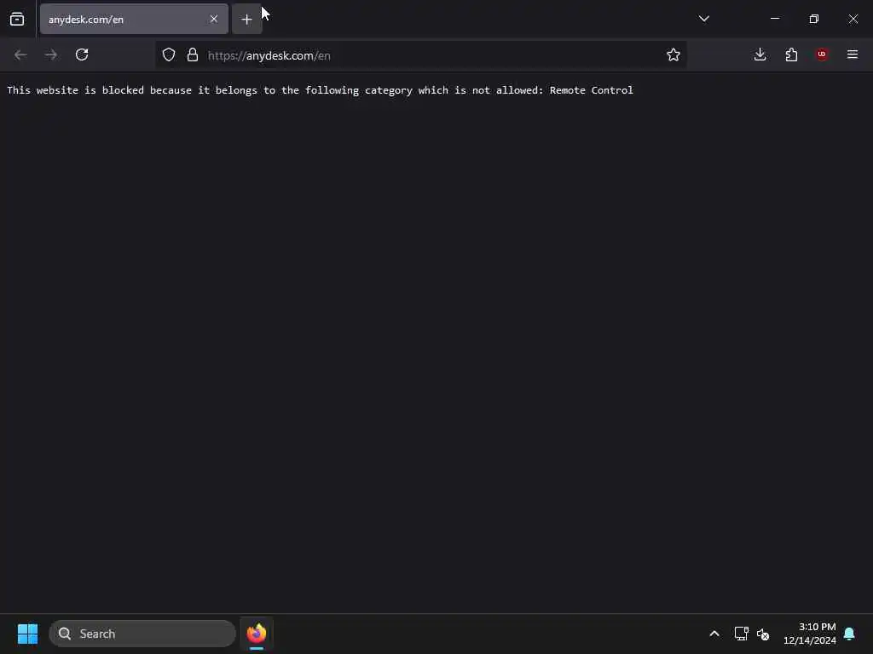This screenshot has height=654, width=873.
Task: Open the tracking protection shield icon
Action: (x=169, y=54)
